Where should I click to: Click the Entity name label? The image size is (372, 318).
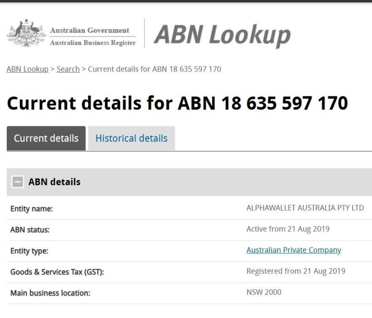(x=31, y=209)
